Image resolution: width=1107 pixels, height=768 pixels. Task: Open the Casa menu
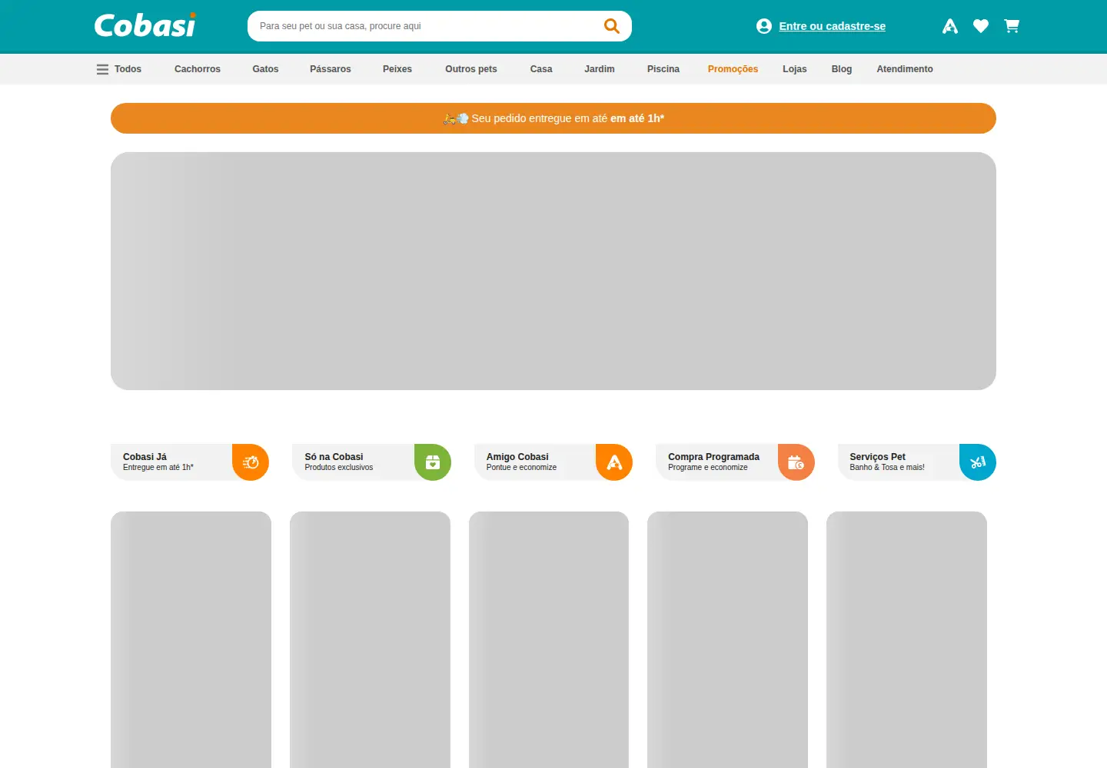click(541, 69)
